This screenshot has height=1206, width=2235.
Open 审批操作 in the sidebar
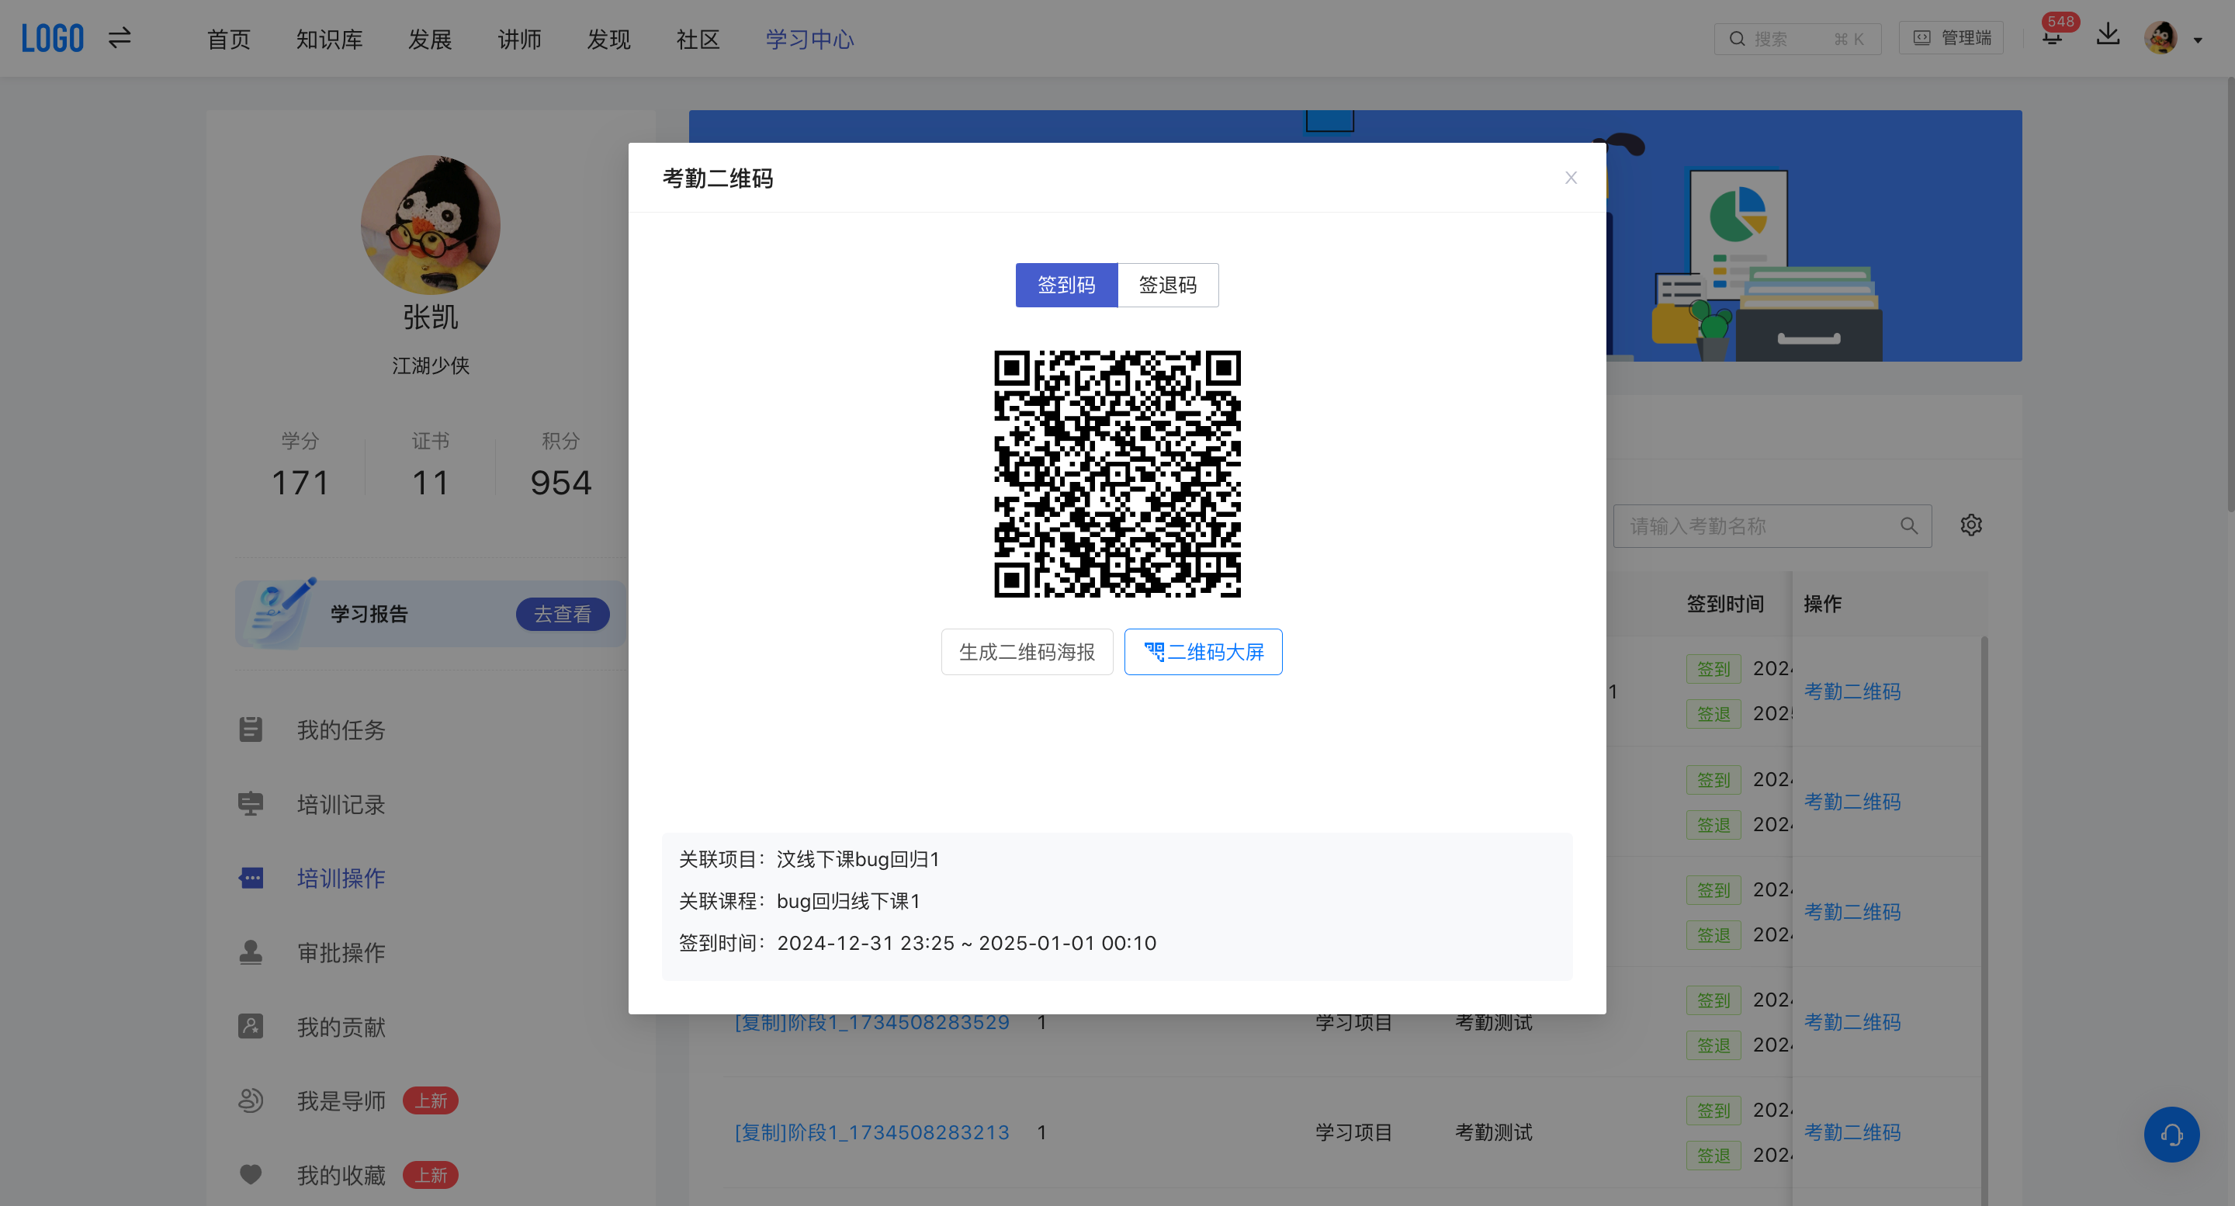(341, 953)
